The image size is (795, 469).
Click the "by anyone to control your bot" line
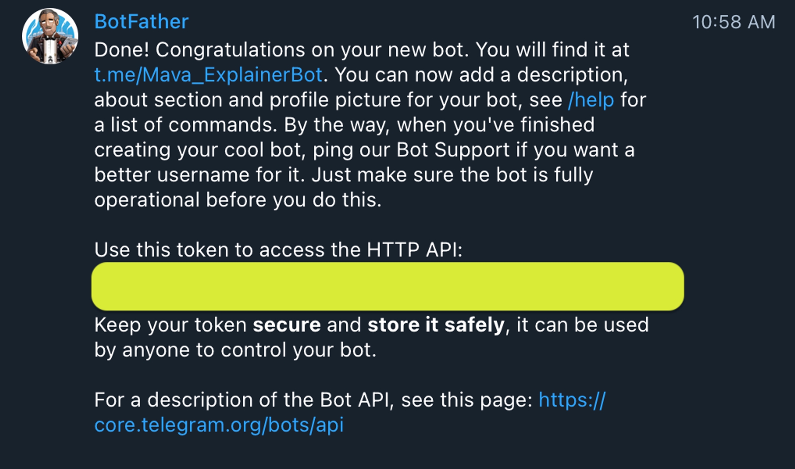[x=235, y=350]
